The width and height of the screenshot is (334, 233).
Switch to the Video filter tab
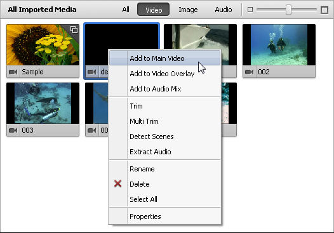click(x=154, y=10)
